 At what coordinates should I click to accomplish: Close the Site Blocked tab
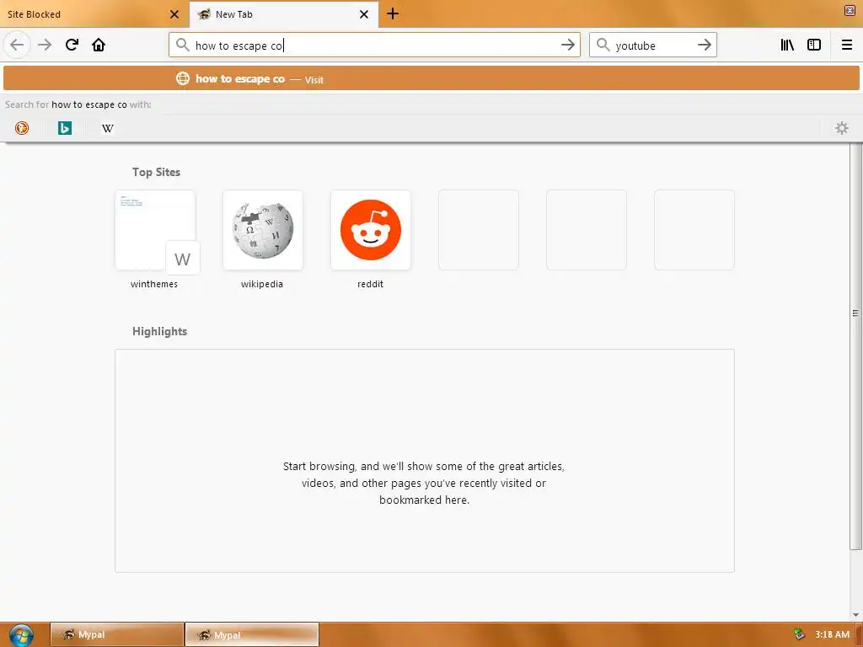174,14
